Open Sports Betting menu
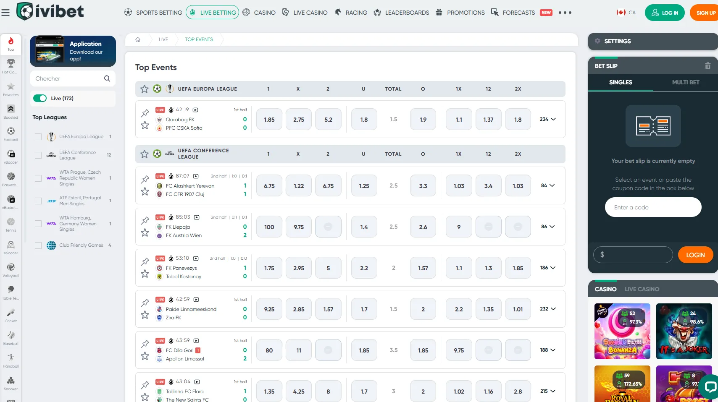Viewport: 718px width, 402px height. click(153, 13)
